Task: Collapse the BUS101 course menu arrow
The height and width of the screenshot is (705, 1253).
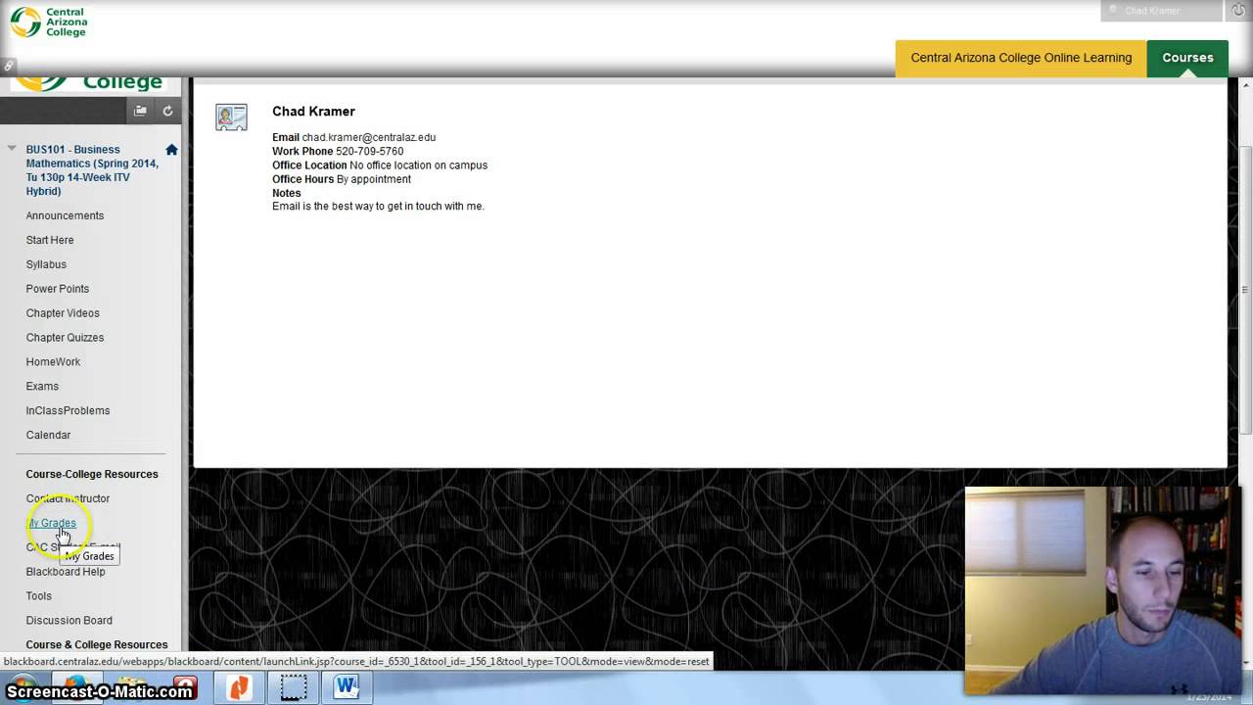Action: coord(12,149)
